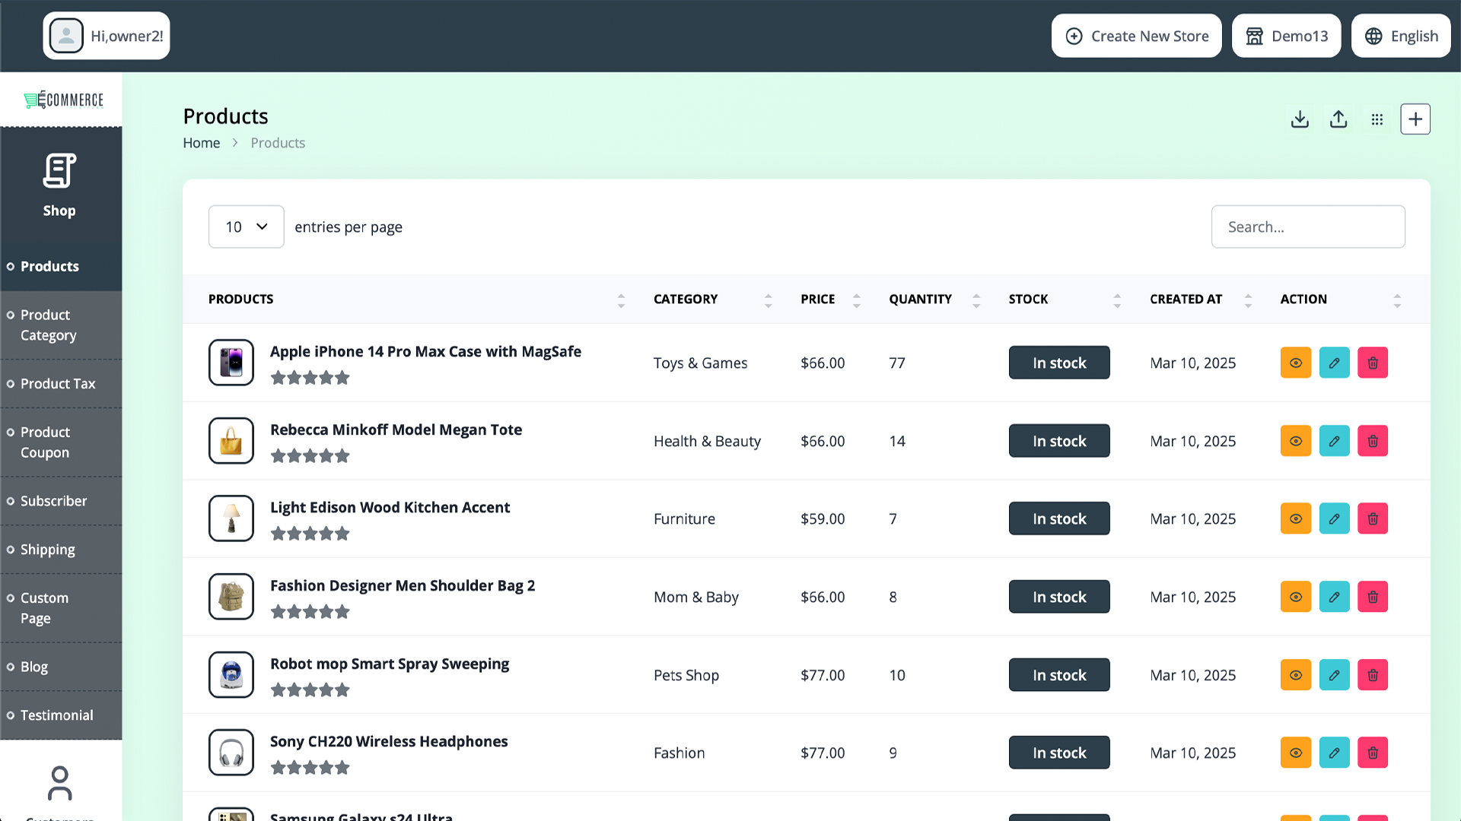Screen dimensions: 1461x821
Task: Go to Home via breadcrumb
Action: coord(201,143)
